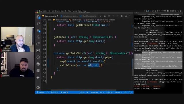Click the git branch master status item

[x=41, y=92]
